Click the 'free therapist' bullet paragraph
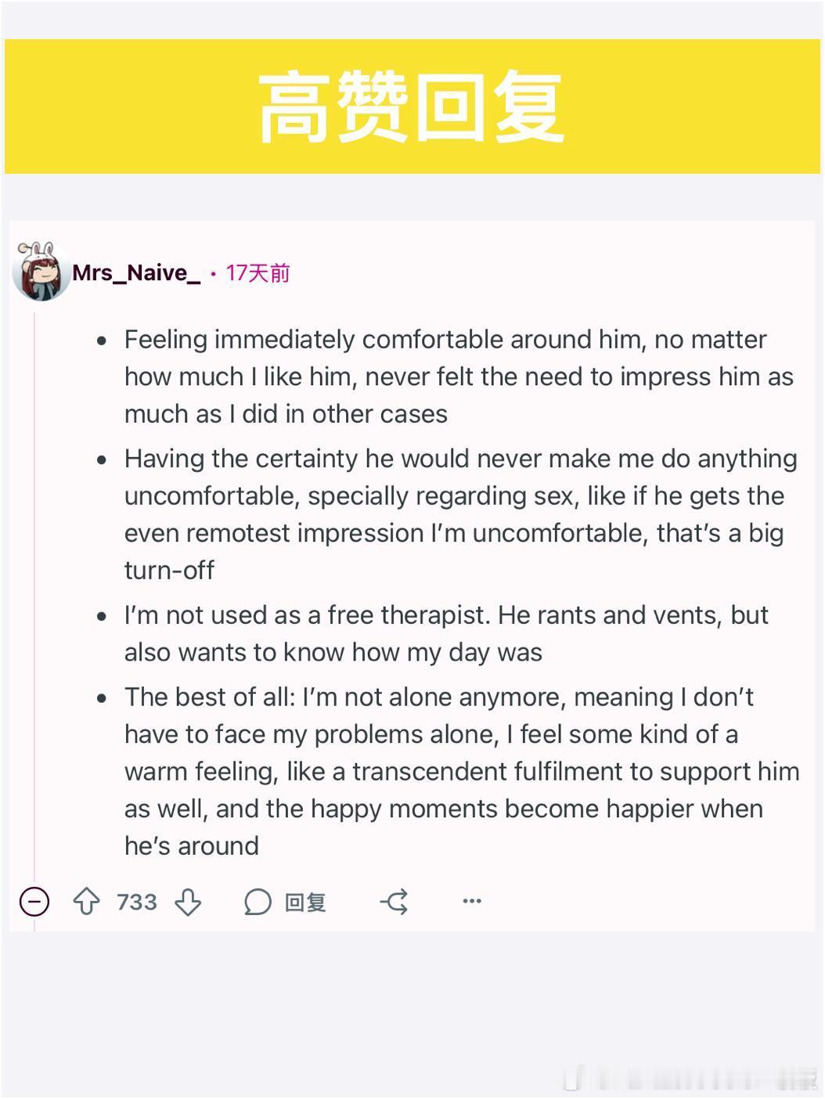Image resolution: width=825 pixels, height=1099 pixels. (x=446, y=633)
